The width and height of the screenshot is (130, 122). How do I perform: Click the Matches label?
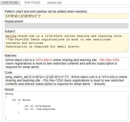(x=11, y=56)
